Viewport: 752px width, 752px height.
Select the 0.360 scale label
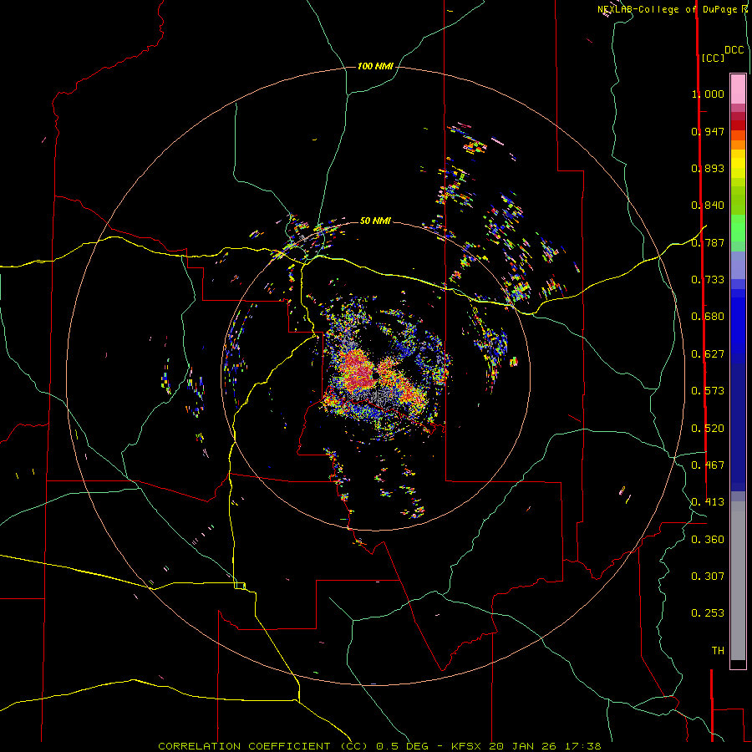point(708,540)
